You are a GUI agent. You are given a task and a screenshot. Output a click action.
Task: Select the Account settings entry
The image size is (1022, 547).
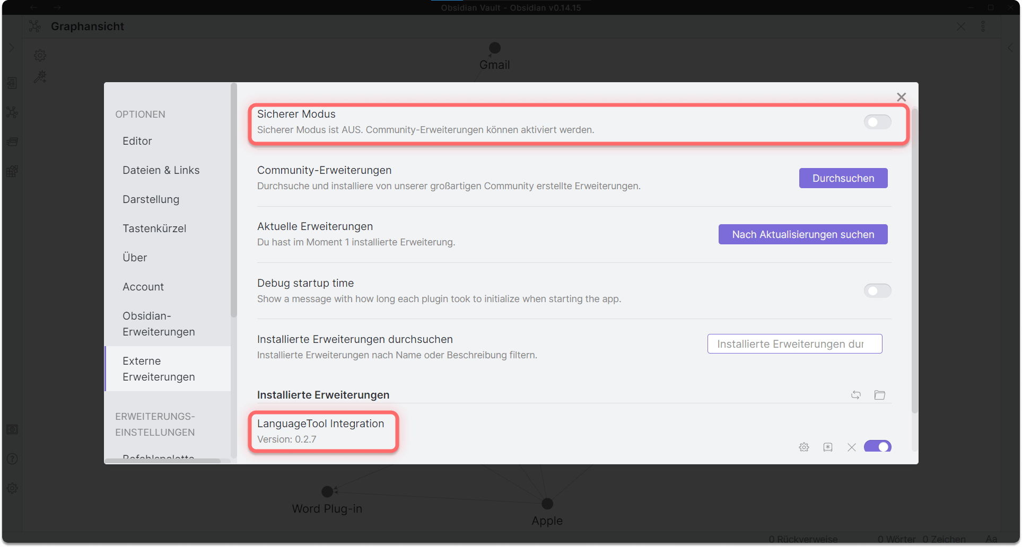[143, 287]
